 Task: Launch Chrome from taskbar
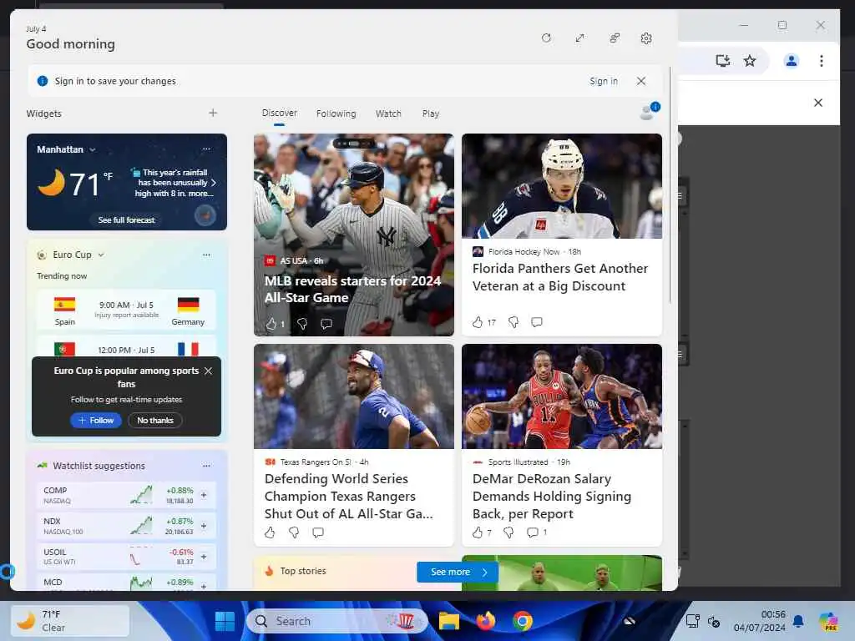coord(523,621)
